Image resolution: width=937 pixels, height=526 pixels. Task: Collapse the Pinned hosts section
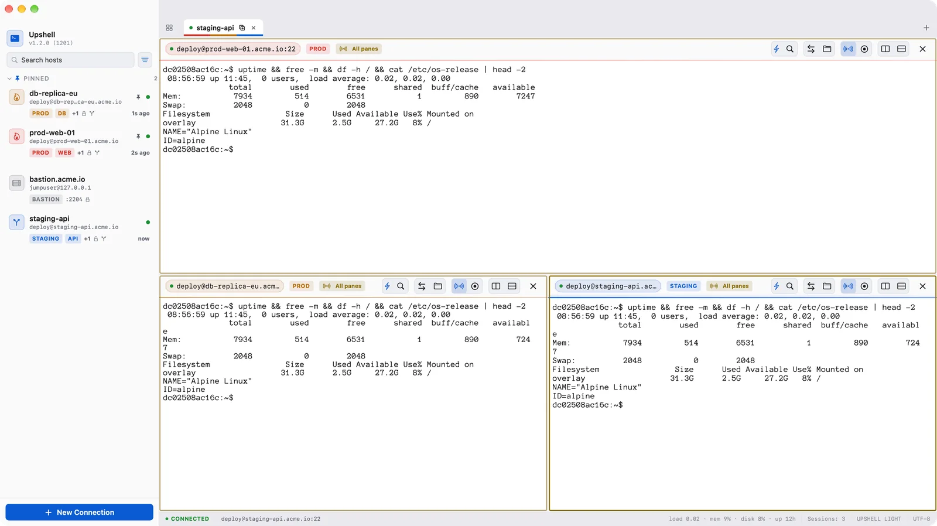point(9,78)
